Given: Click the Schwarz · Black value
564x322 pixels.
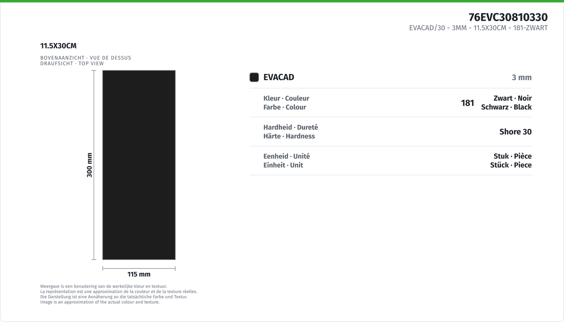Looking at the screenshot, I should [x=506, y=107].
